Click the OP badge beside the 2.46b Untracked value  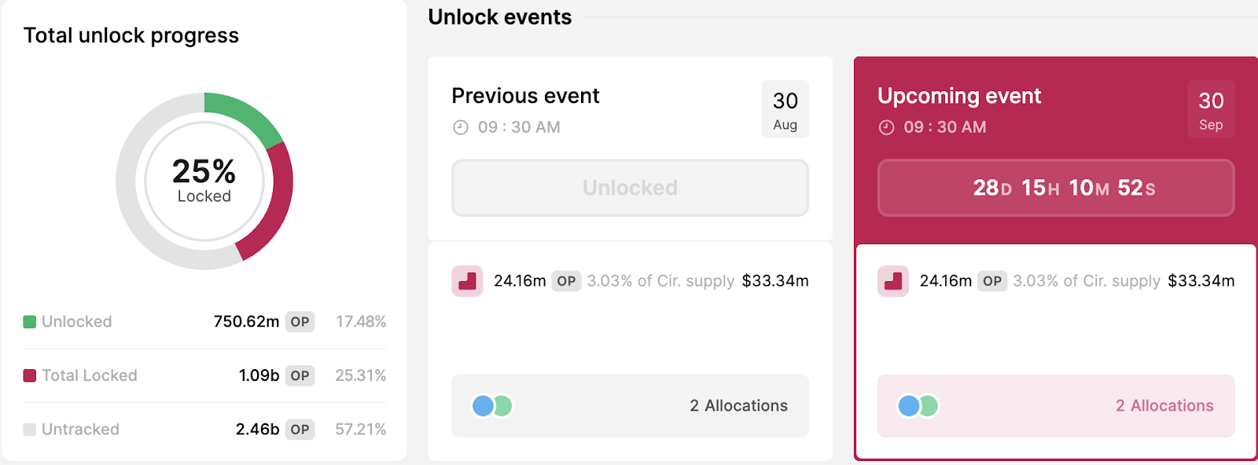pyautogui.click(x=299, y=430)
